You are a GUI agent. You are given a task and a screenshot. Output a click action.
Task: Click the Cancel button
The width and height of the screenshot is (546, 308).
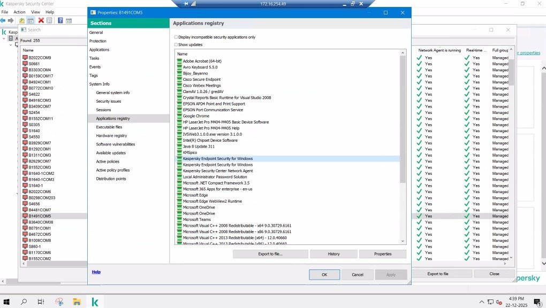pyautogui.click(x=358, y=275)
